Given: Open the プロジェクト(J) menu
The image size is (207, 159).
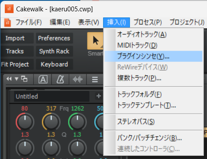Looking at the screenshot, I should [x=187, y=22].
